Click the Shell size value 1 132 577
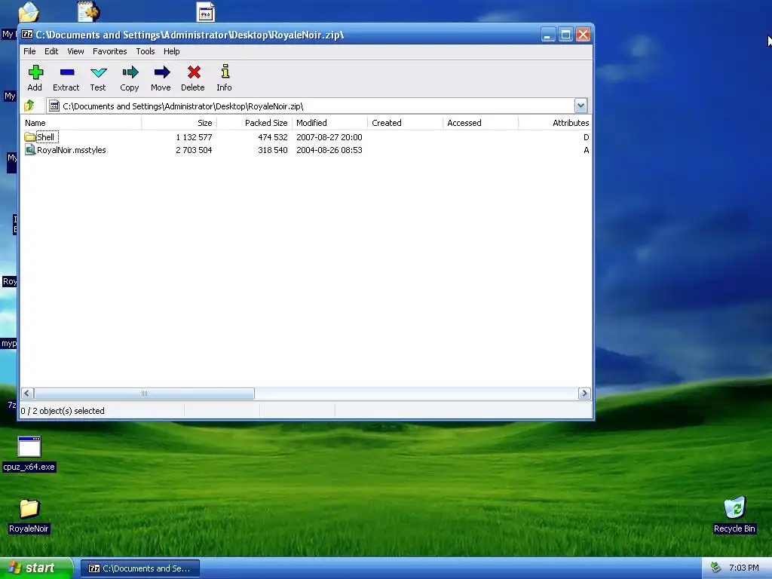 [x=194, y=137]
